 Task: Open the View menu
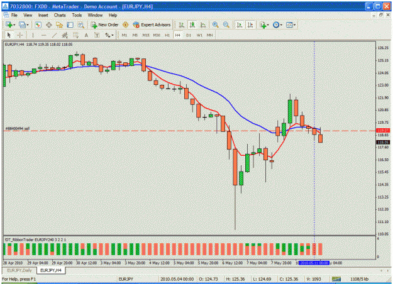pyautogui.click(x=28, y=15)
